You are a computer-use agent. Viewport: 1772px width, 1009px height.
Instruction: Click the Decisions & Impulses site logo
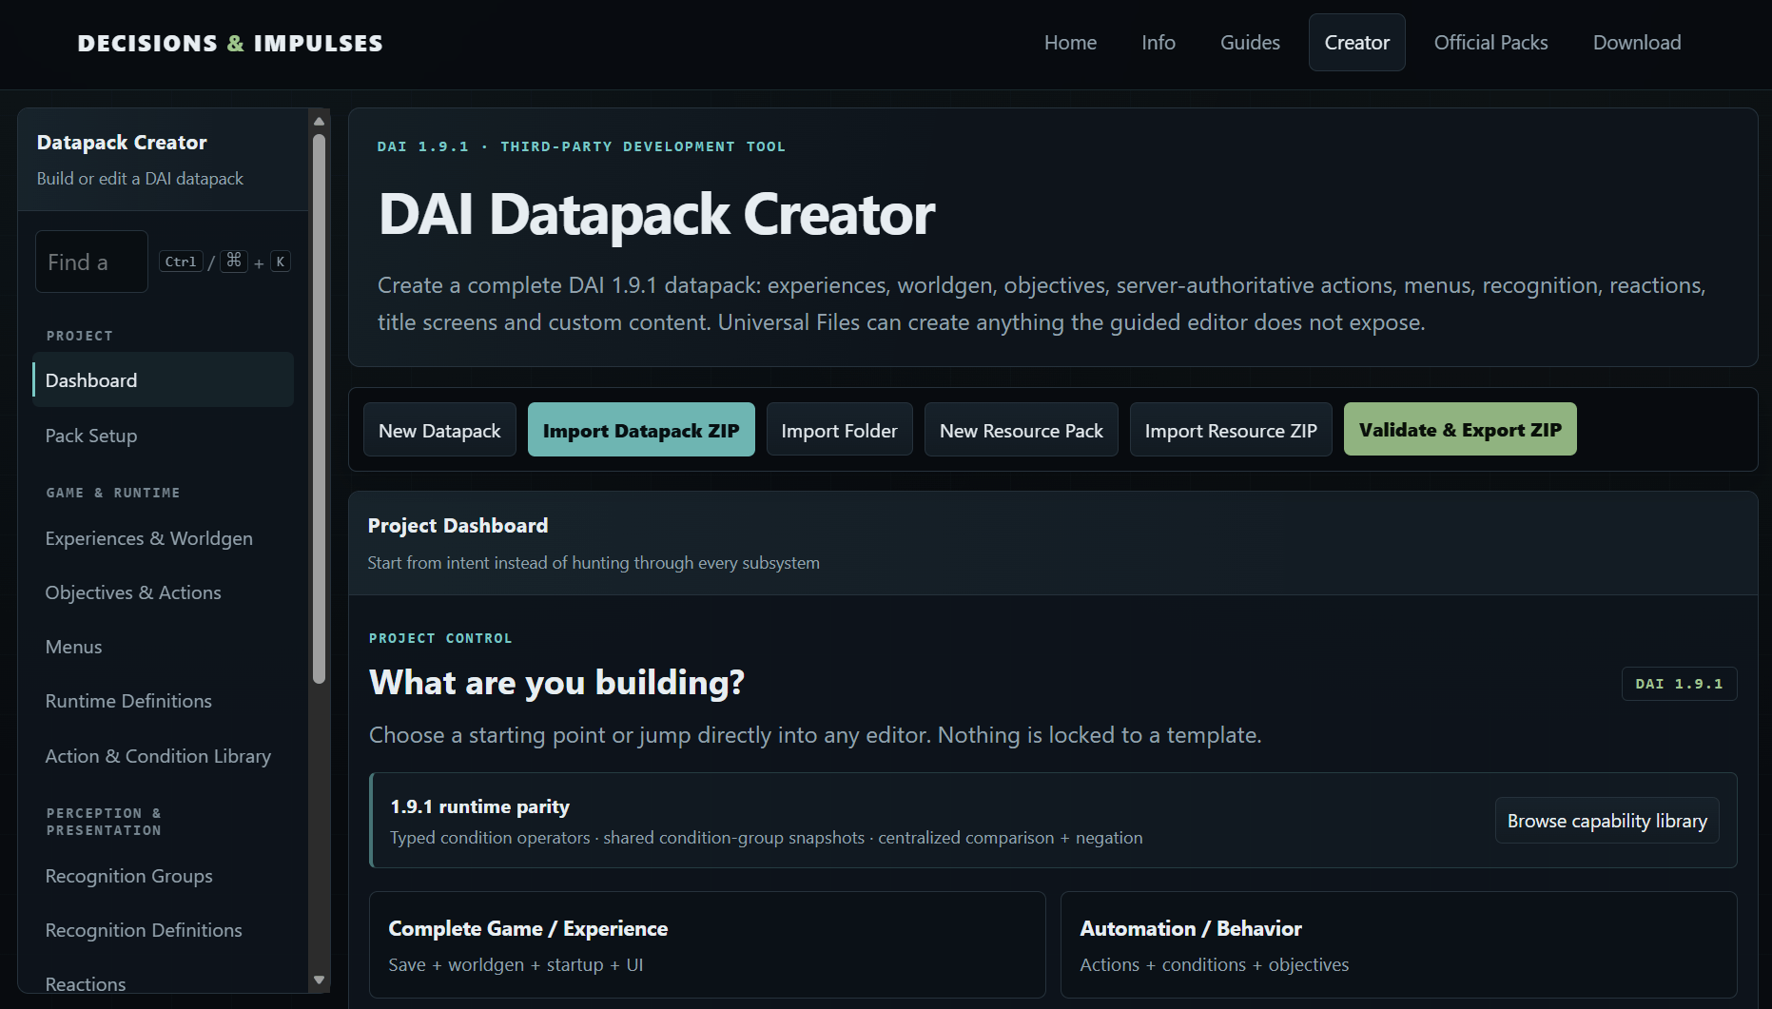(230, 44)
